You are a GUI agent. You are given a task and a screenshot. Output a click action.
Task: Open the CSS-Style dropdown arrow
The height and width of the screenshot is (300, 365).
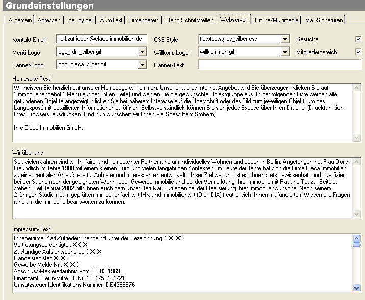285,39
